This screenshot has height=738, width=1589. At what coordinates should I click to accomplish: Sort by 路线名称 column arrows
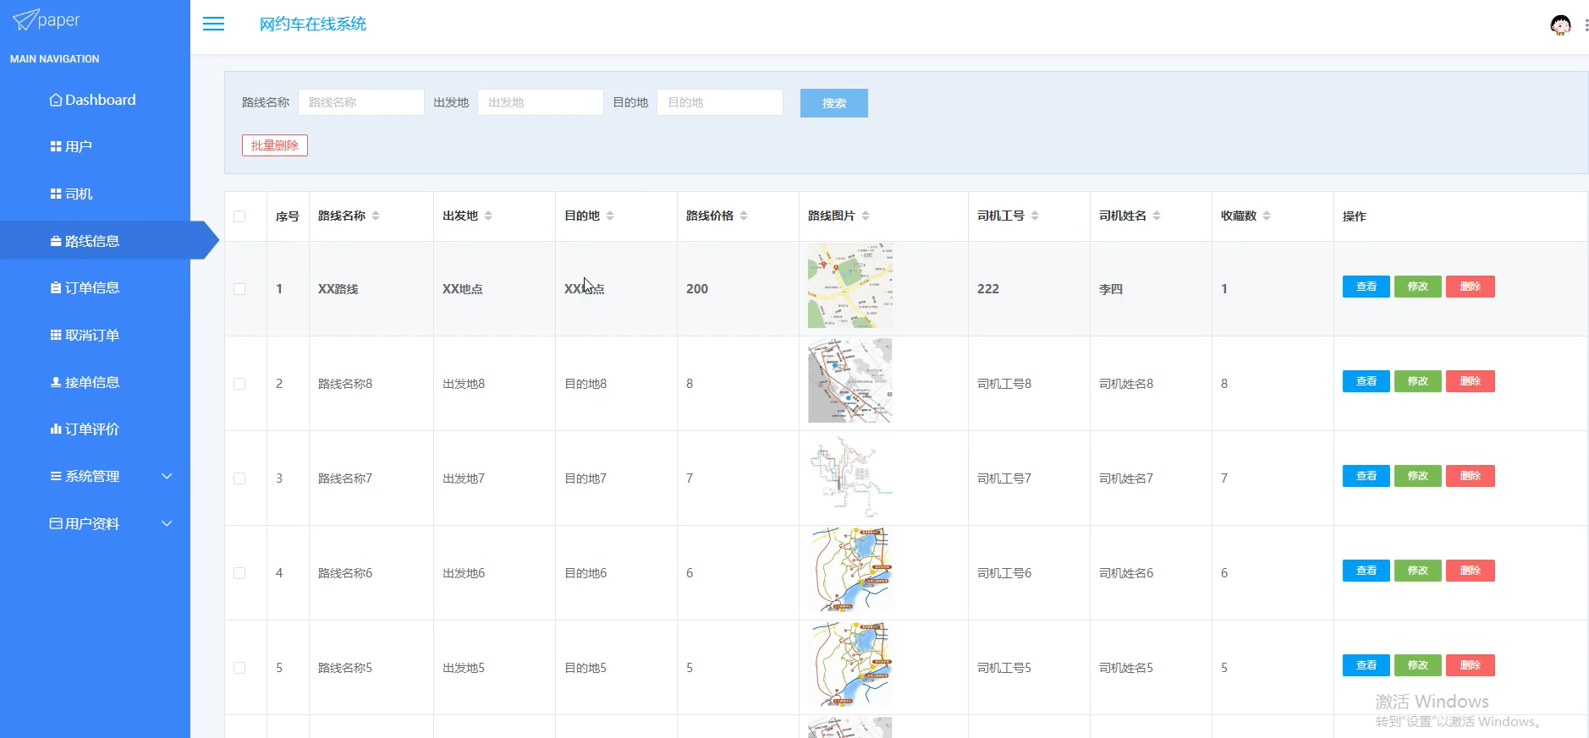pos(376,216)
